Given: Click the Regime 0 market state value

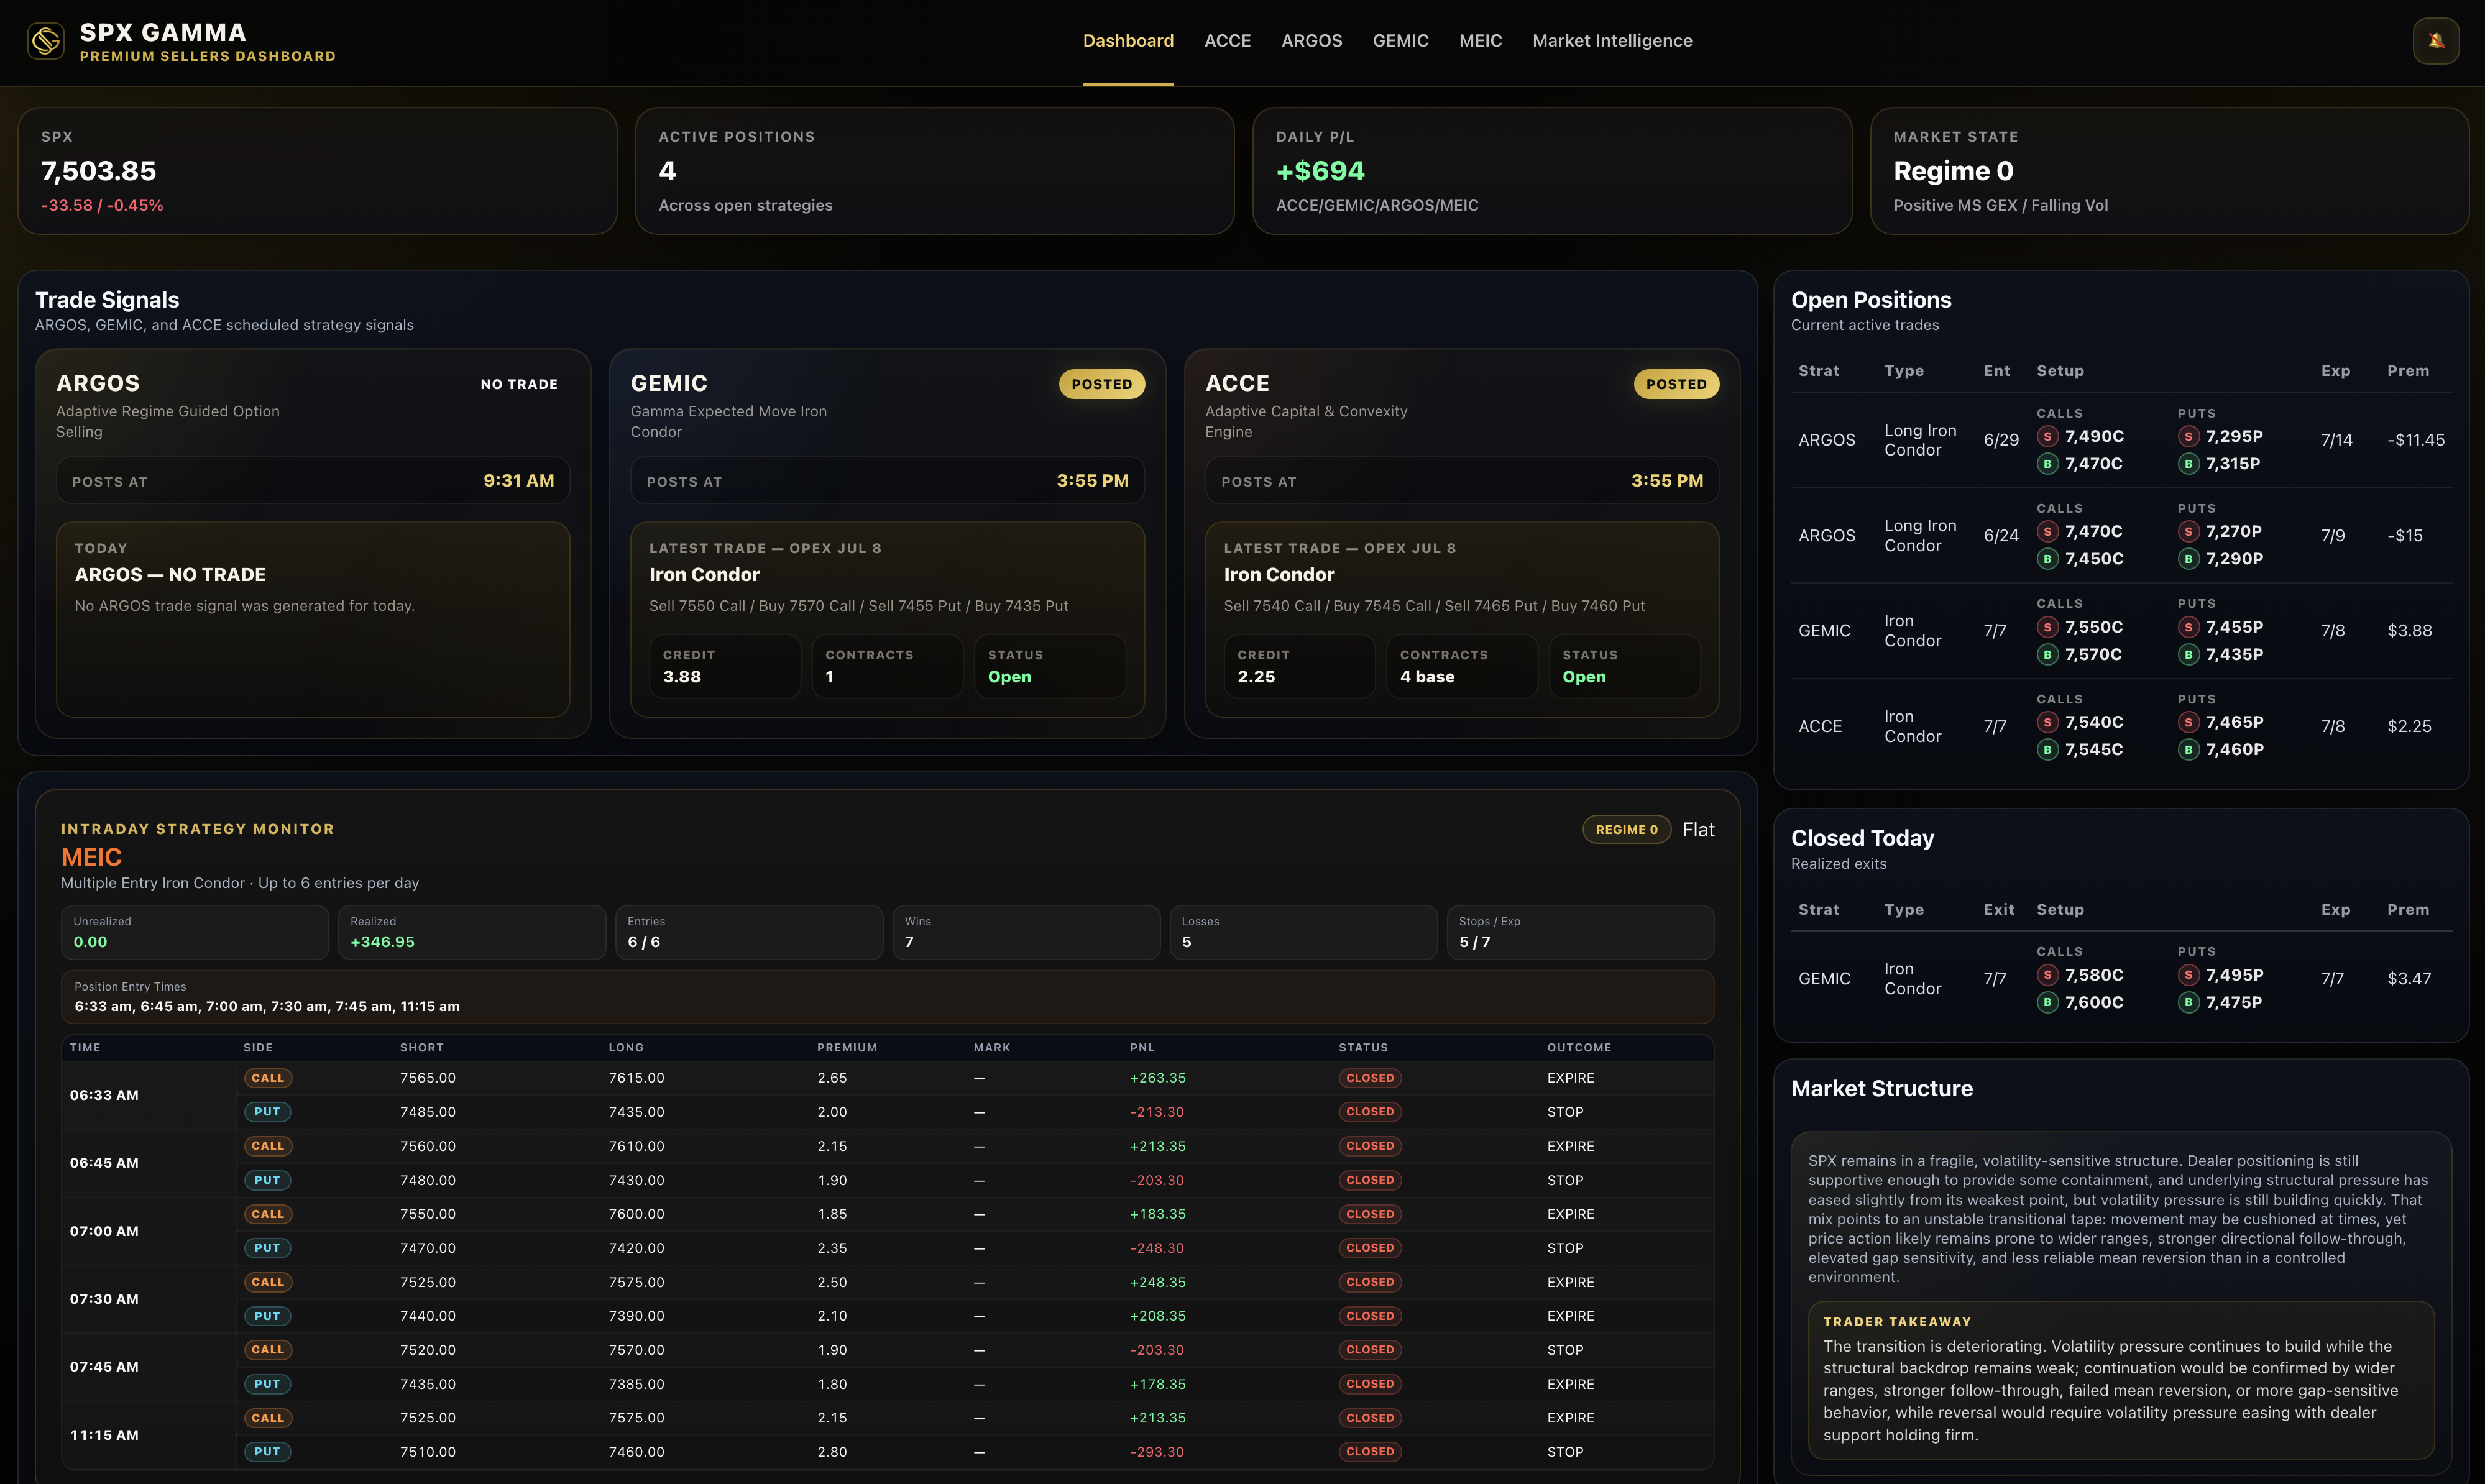Looking at the screenshot, I should (x=1953, y=171).
